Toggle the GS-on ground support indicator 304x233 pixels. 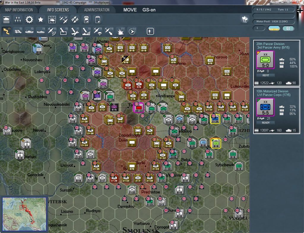(x=149, y=10)
